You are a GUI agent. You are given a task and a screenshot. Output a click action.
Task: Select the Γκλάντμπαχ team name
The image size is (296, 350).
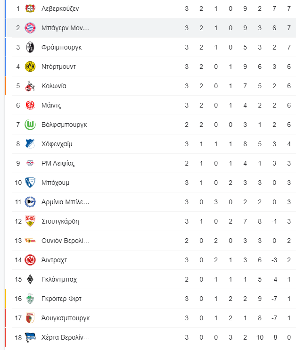pyautogui.click(x=59, y=279)
